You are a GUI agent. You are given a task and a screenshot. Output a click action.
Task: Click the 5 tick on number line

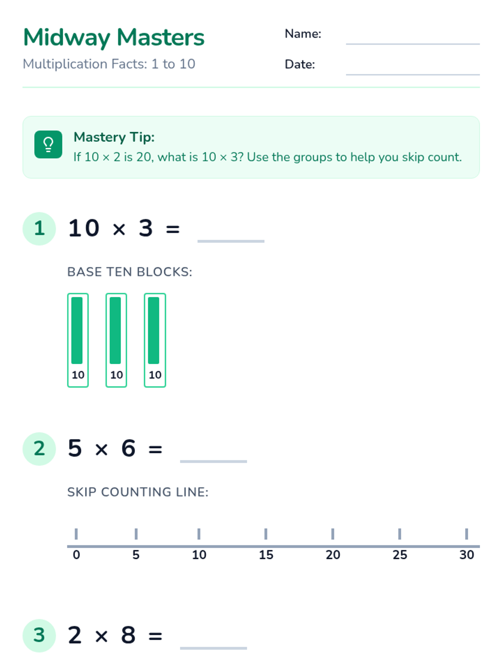pyautogui.click(x=136, y=534)
